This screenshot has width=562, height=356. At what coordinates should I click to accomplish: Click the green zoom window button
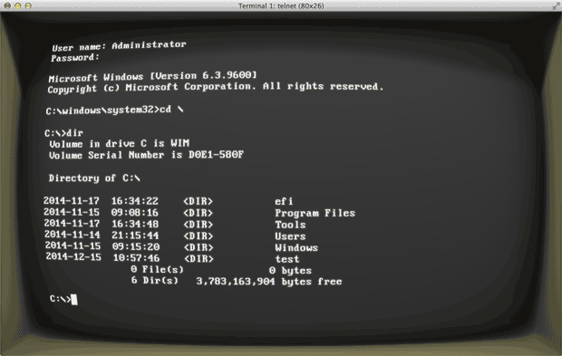(x=28, y=5)
